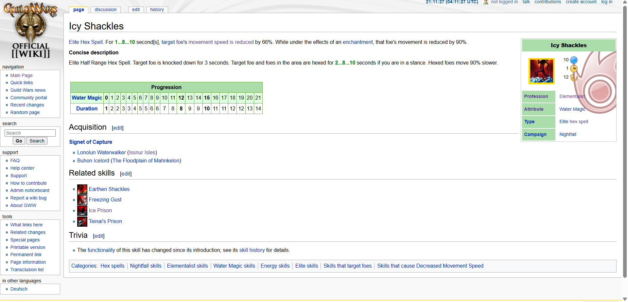Switch to Deutsch language version
This screenshot has width=628, height=302.
point(19,289)
